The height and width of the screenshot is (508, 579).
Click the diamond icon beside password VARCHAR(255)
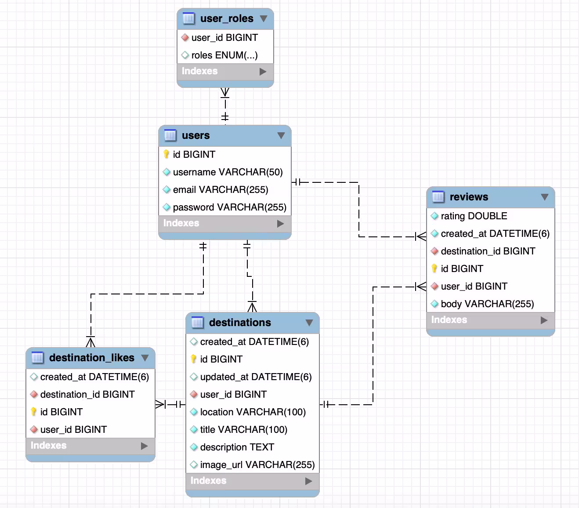coord(166,207)
